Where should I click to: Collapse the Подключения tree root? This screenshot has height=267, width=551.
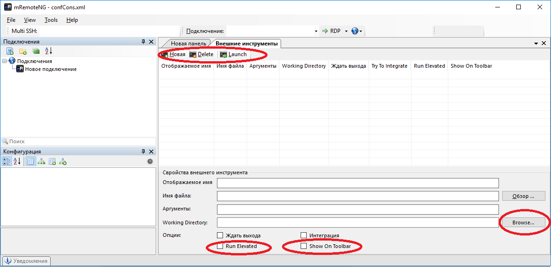point(5,61)
